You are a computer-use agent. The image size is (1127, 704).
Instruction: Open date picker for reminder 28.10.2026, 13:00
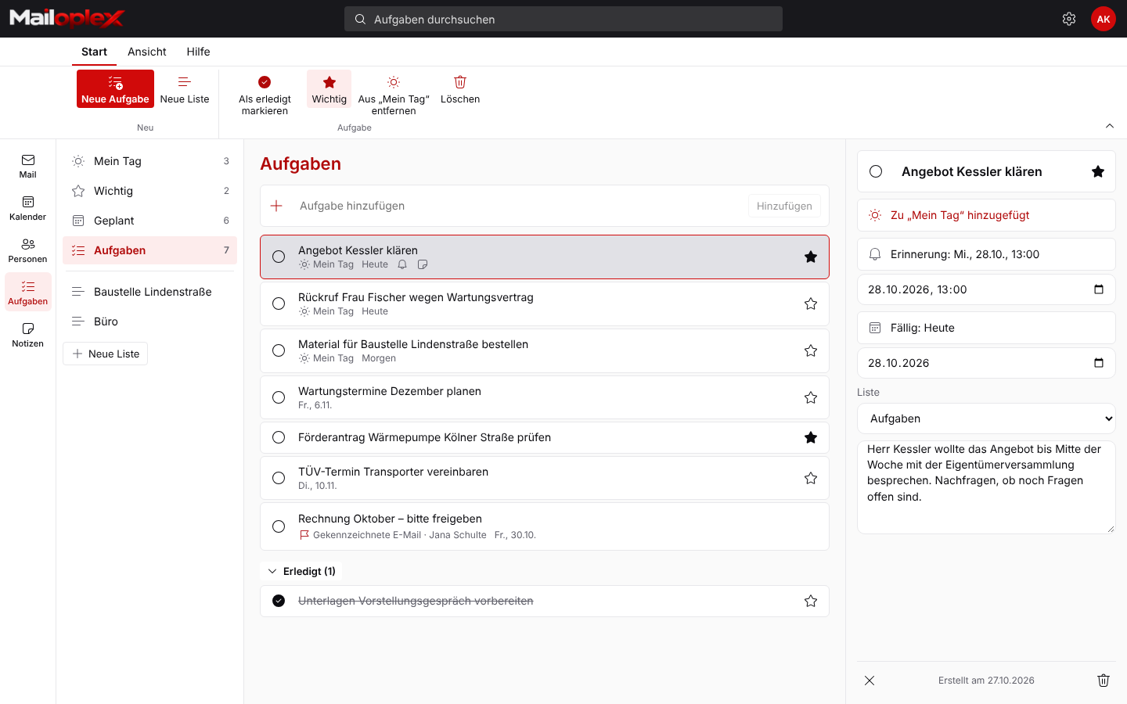[1099, 289]
